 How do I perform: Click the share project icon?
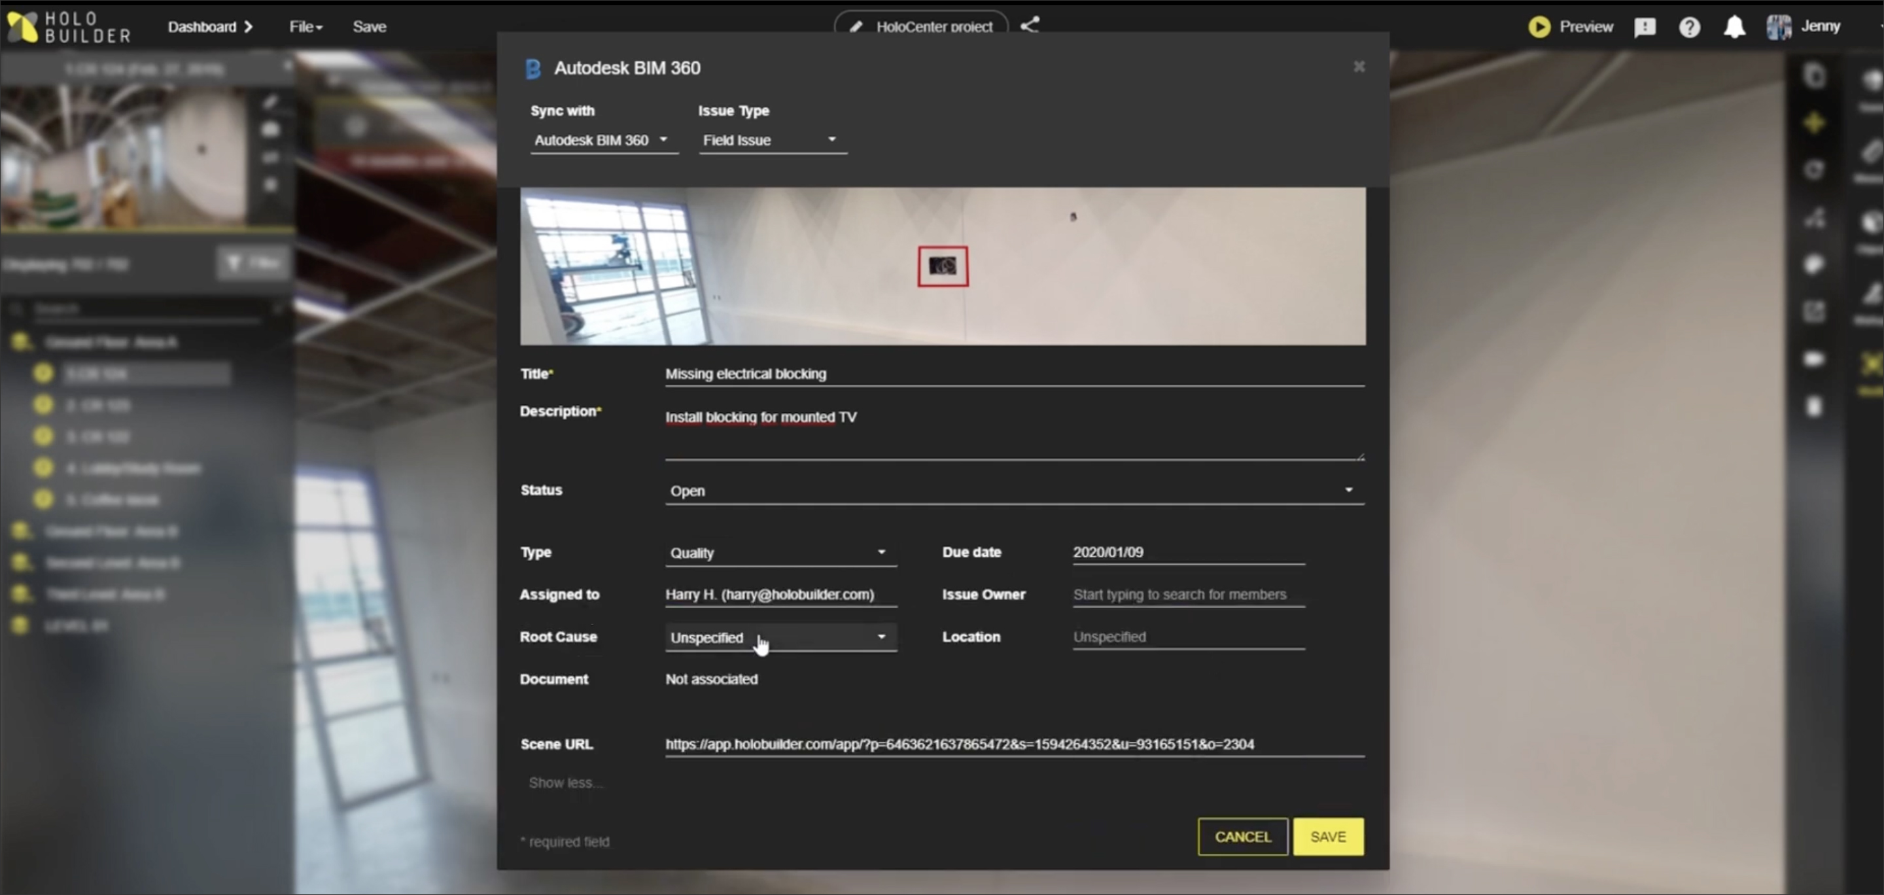click(x=1030, y=26)
